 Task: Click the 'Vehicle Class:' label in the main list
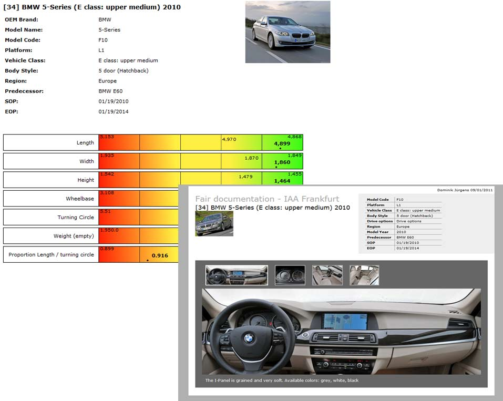25,60
